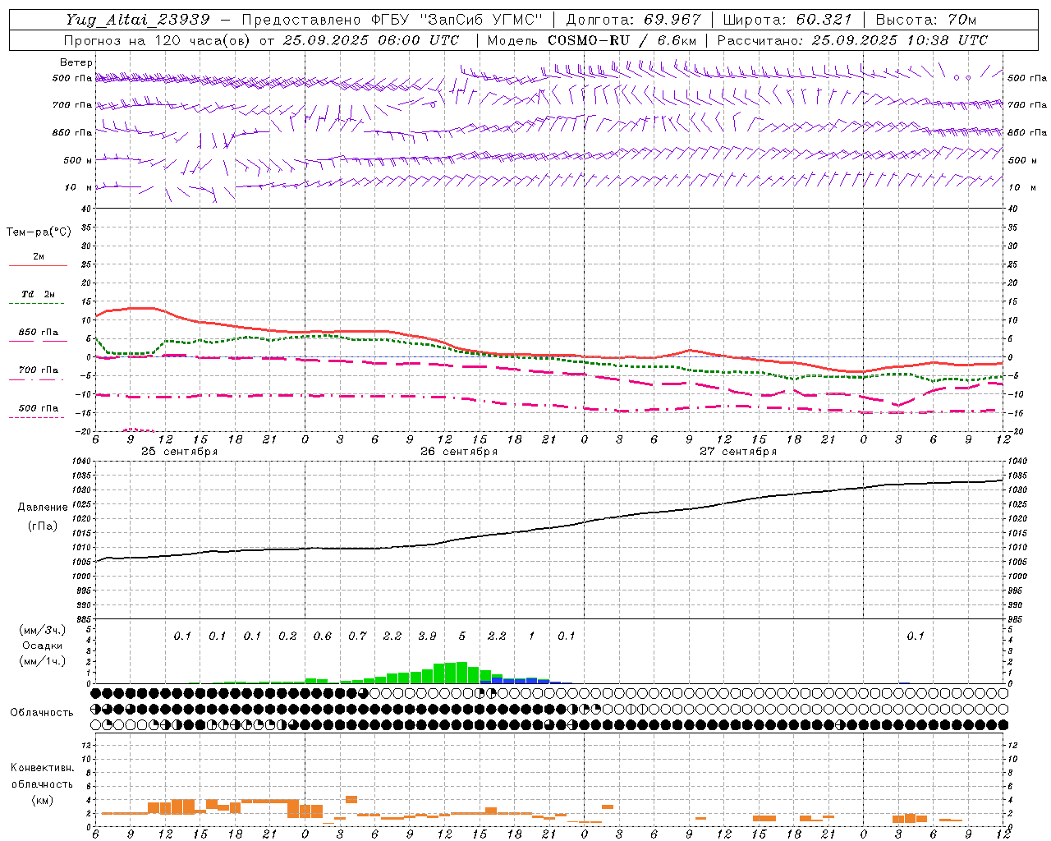Click the 1000 pressure tick on right axis
Image resolution: width=1051 pixels, height=841 pixels.
pos(1017,577)
